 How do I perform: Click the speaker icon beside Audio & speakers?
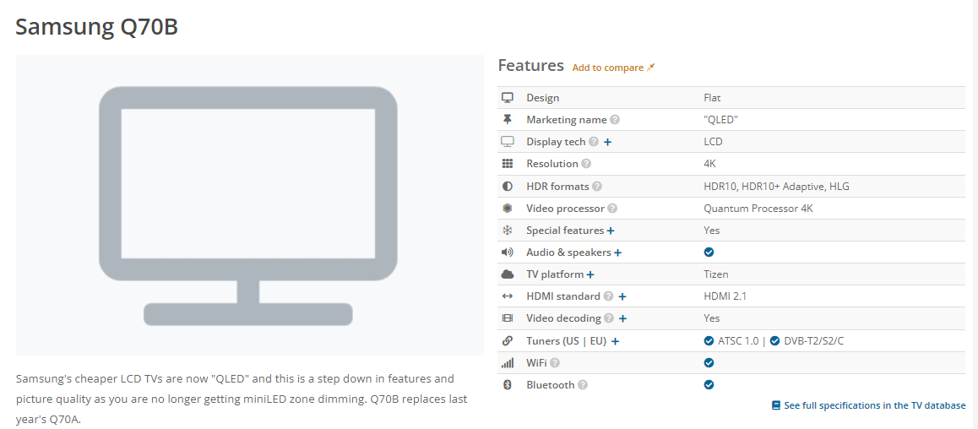507,253
